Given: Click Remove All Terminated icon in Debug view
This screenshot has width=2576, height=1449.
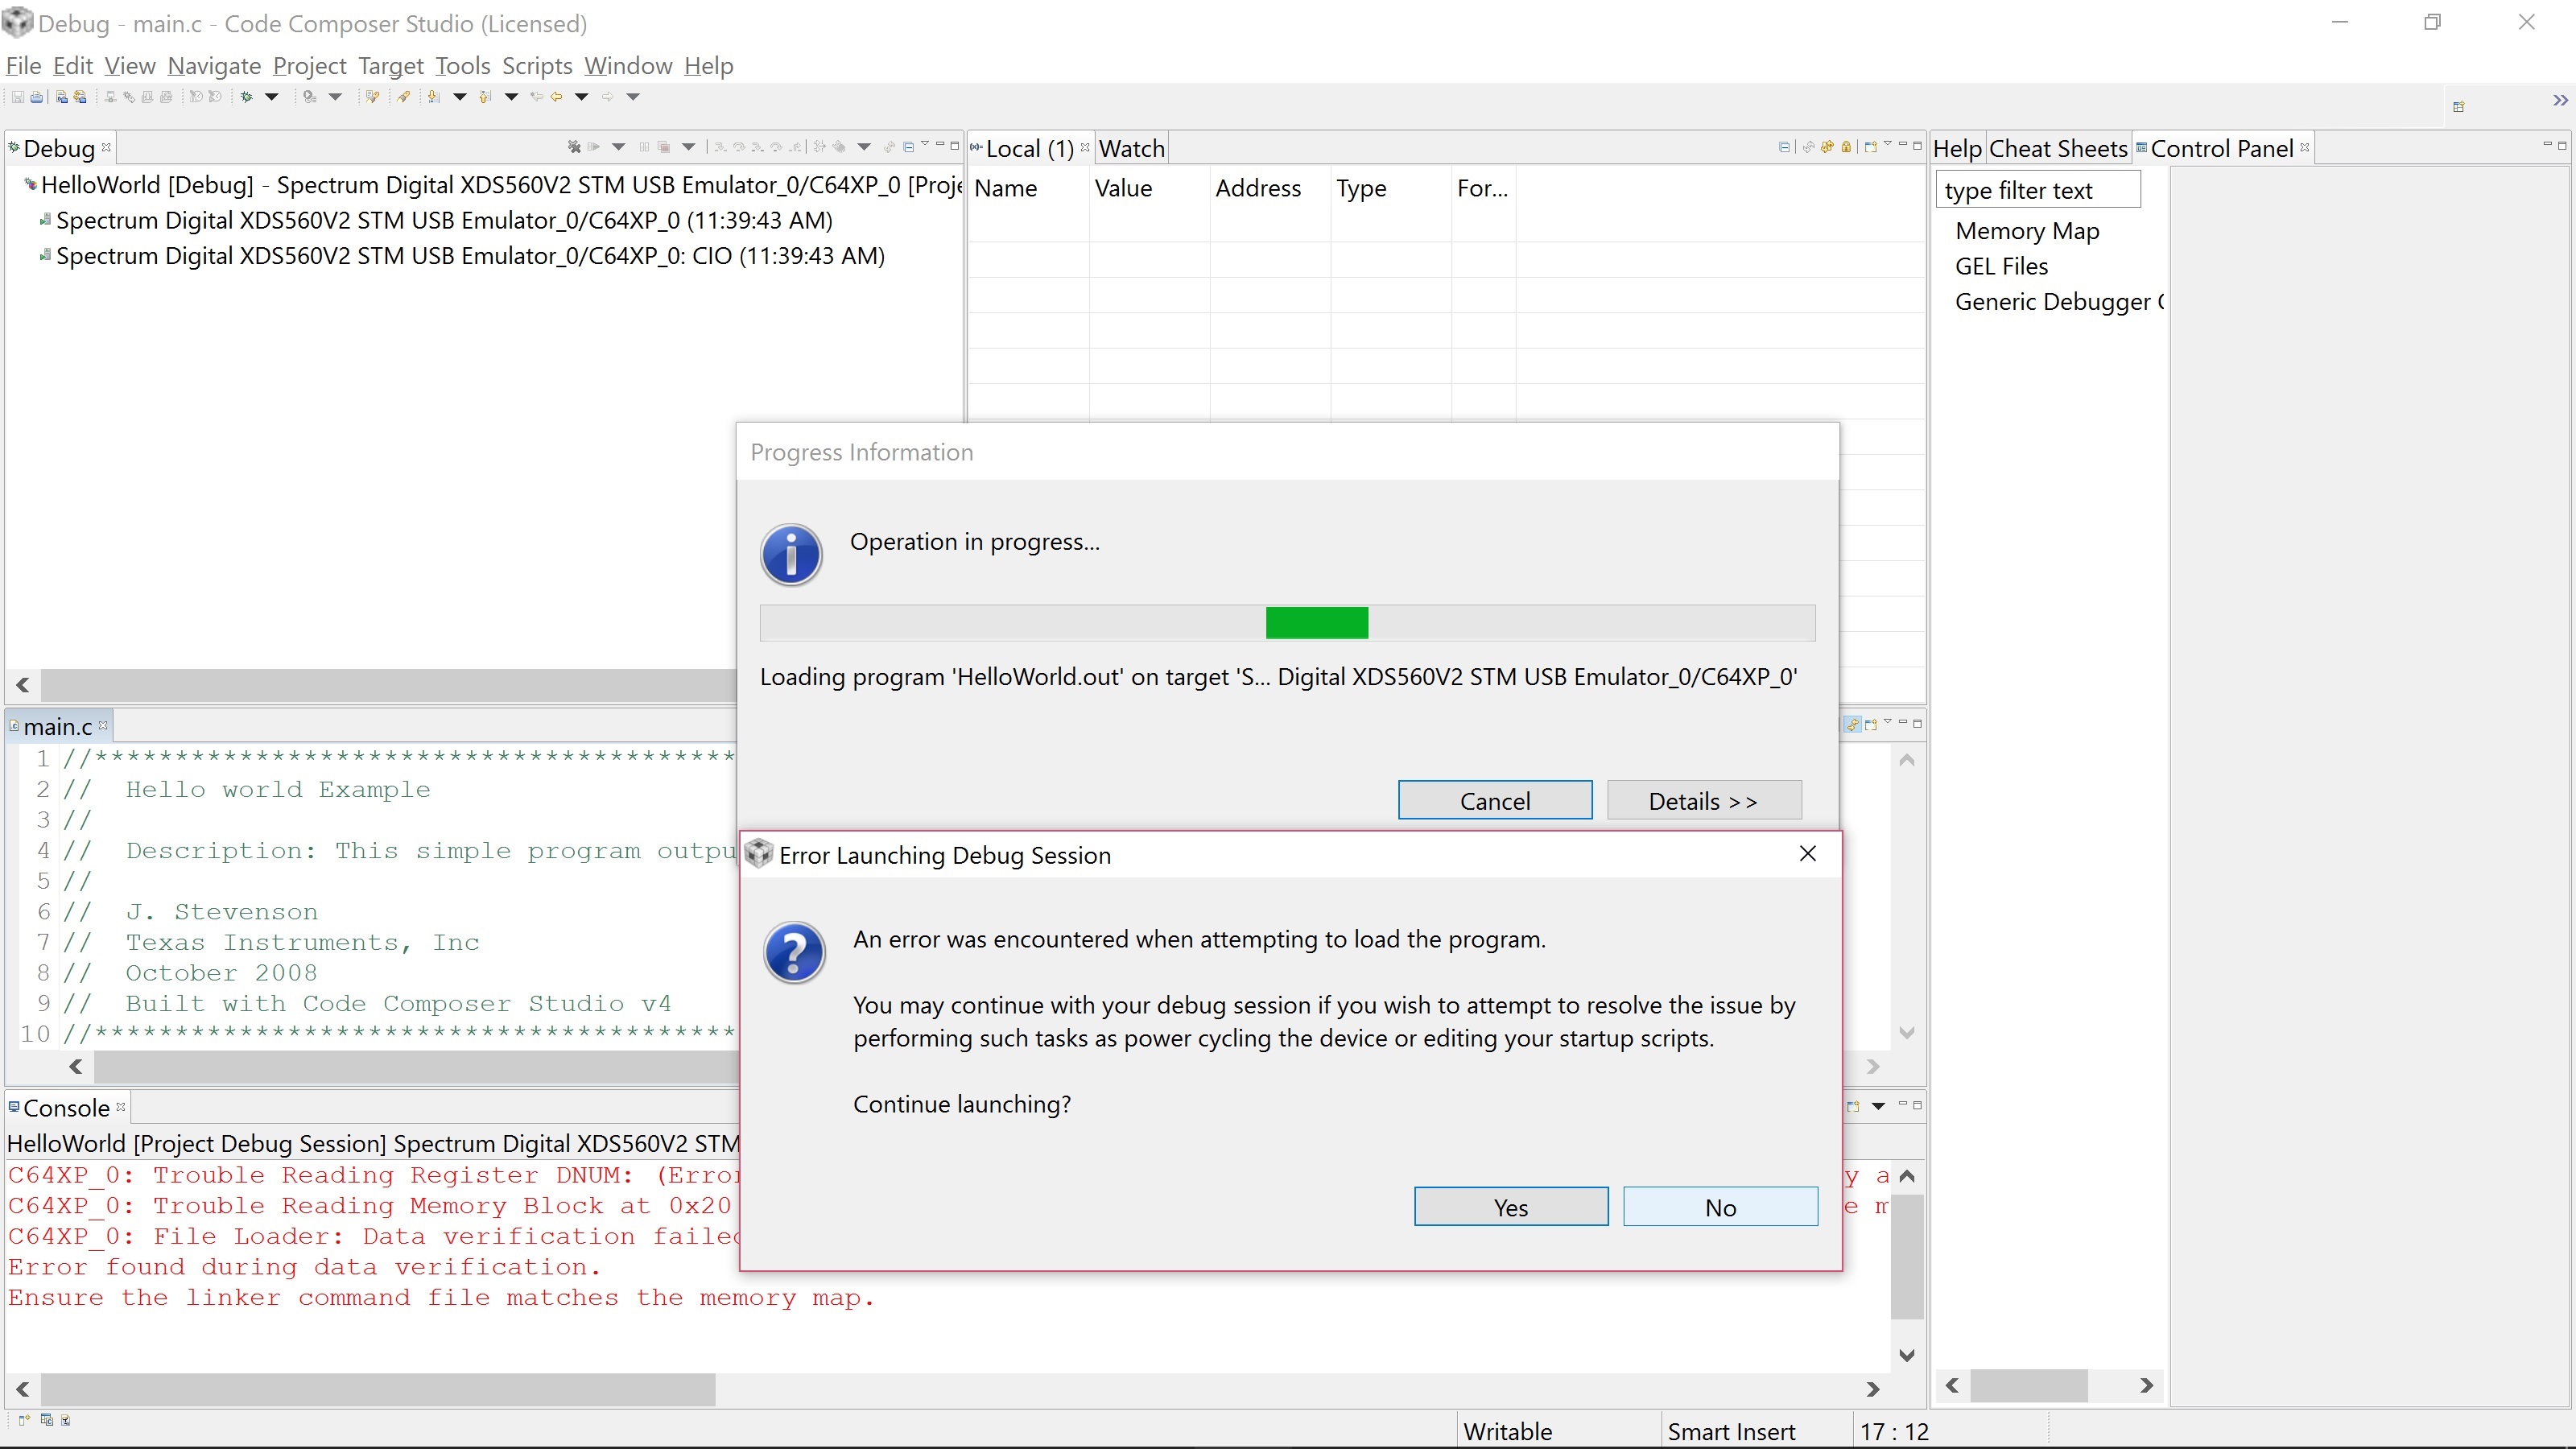Looking at the screenshot, I should [575, 147].
